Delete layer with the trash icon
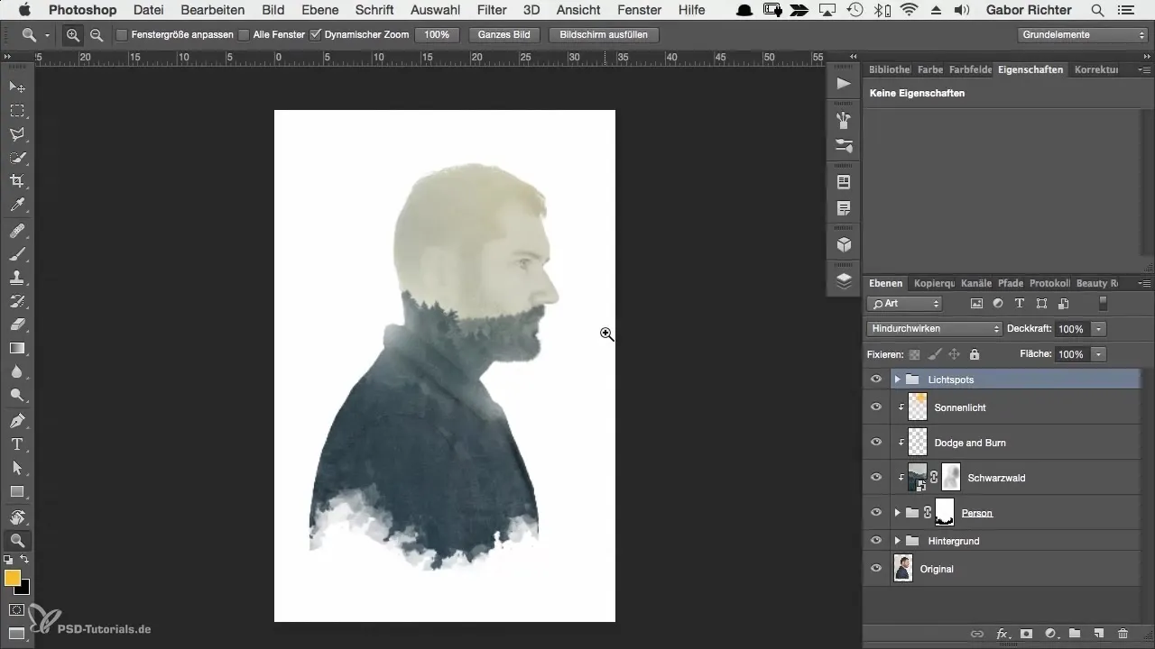This screenshot has width=1155, height=649. coord(1123,635)
